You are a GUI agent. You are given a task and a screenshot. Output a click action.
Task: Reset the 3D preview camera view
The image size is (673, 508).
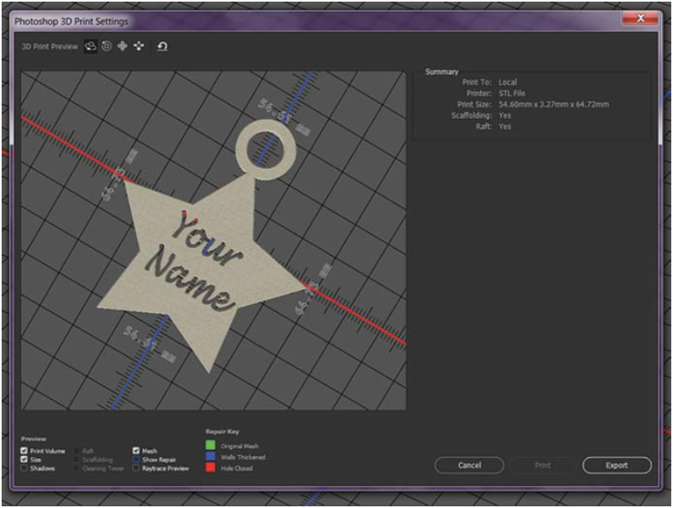(161, 47)
